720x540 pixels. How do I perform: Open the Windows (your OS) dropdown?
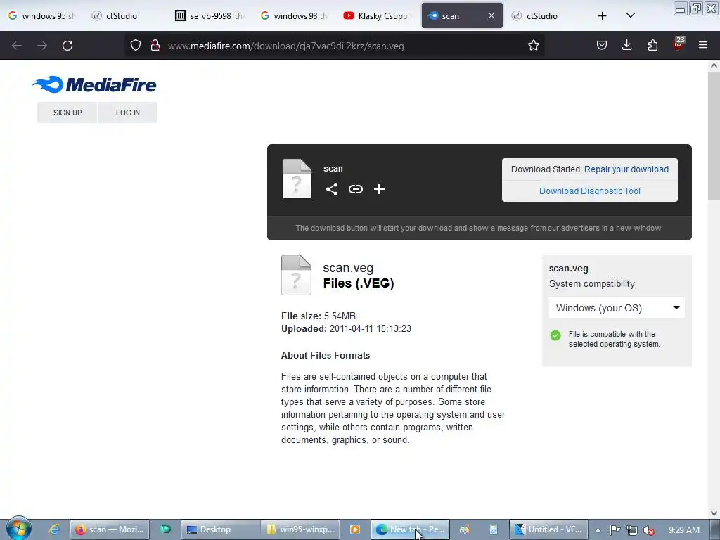[x=617, y=308]
